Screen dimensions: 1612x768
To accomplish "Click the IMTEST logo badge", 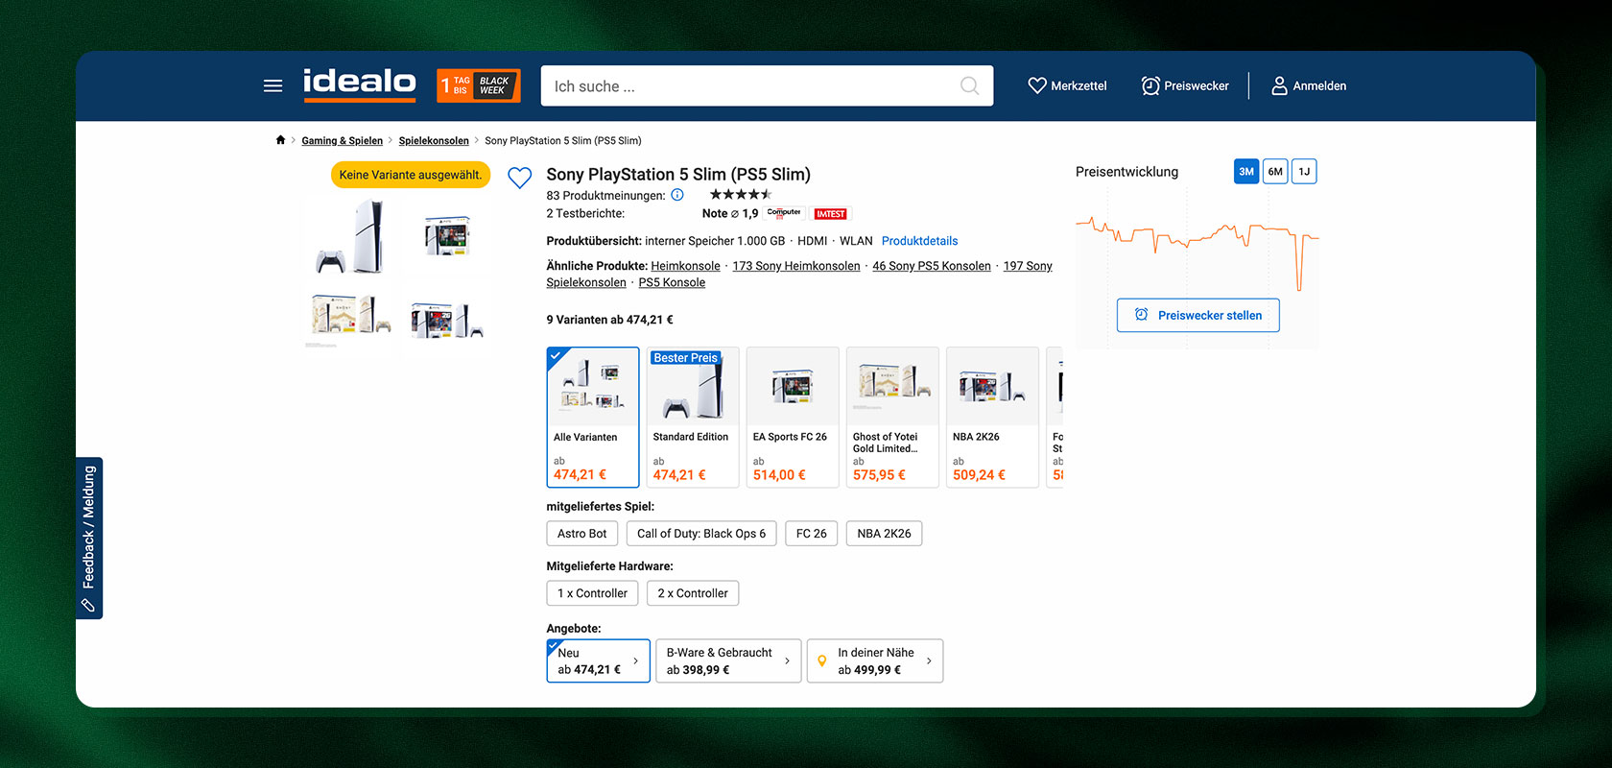I will [831, 214].
